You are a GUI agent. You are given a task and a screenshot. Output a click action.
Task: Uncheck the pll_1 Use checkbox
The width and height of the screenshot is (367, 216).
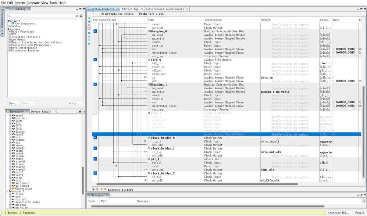pyautogui.click(x=95, y=159)
